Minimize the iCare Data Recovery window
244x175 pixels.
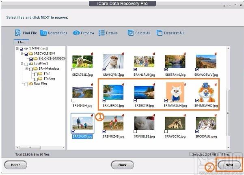click(230, 5)
